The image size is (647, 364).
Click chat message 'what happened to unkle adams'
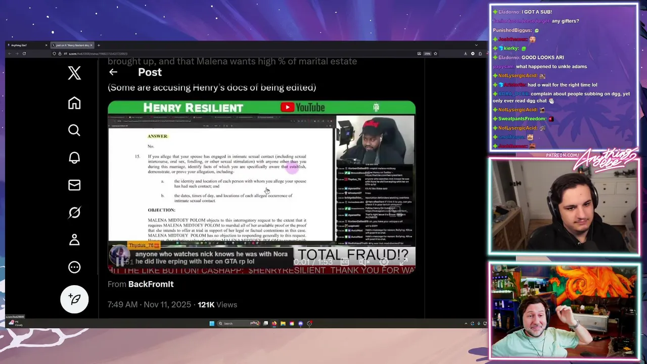click(552, 67)
